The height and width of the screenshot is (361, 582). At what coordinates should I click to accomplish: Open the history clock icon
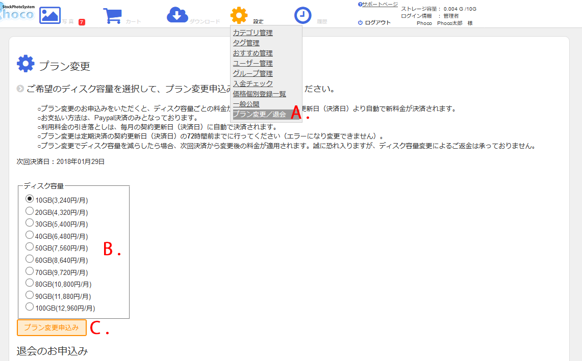tap(303, 15)
